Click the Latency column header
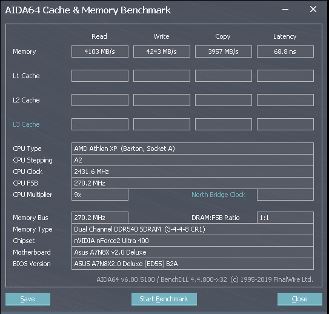The image size is (329, 314). click(x=285, y=37)
